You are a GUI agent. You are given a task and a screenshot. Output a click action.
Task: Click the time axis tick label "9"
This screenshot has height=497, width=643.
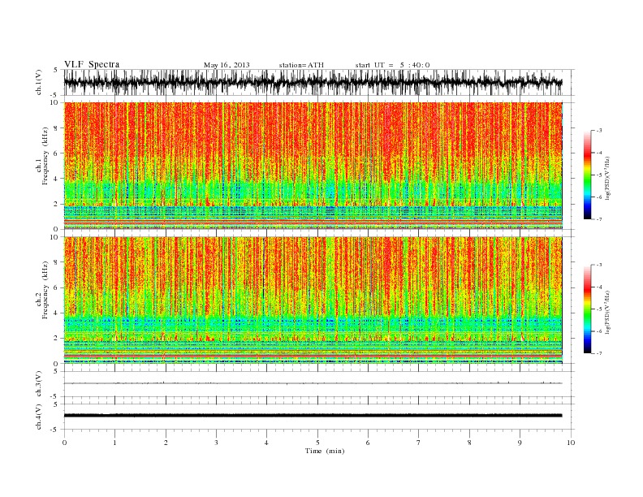[x=520, y=443]
